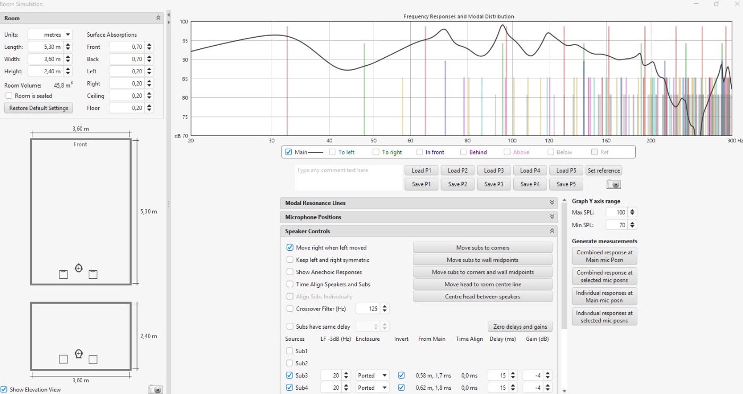Select the right speaker in elevation view
The image size is (743, 394).
pos(93,359)
